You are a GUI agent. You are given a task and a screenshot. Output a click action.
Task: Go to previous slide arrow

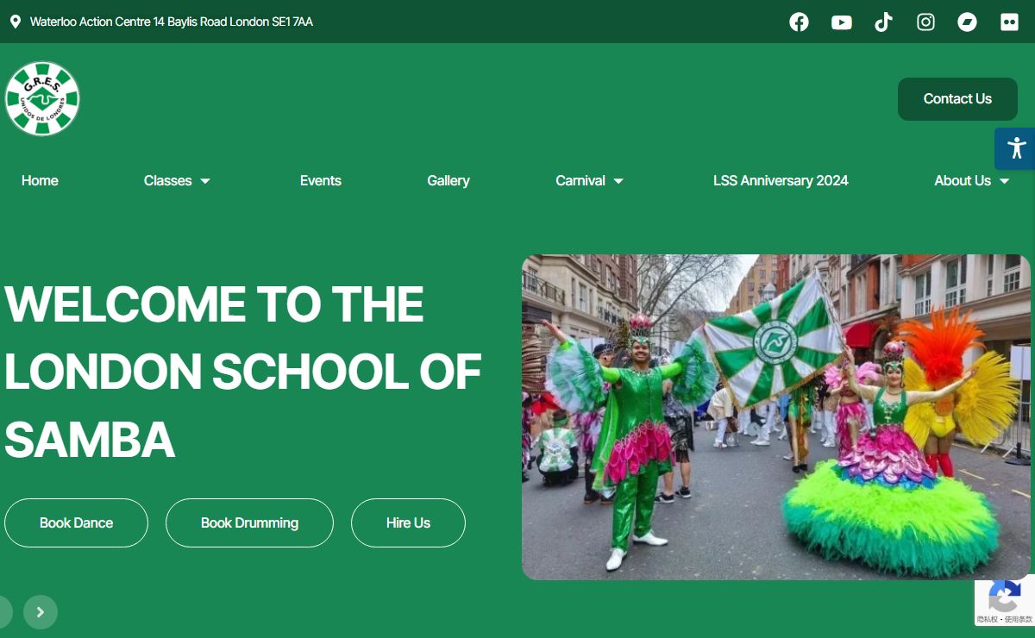(x=4, y=612)
